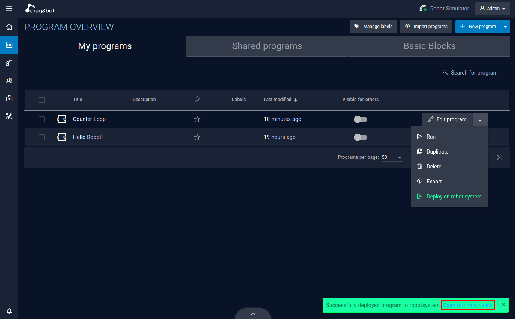Expand the bottom panel chevron handle

[253, 313]
